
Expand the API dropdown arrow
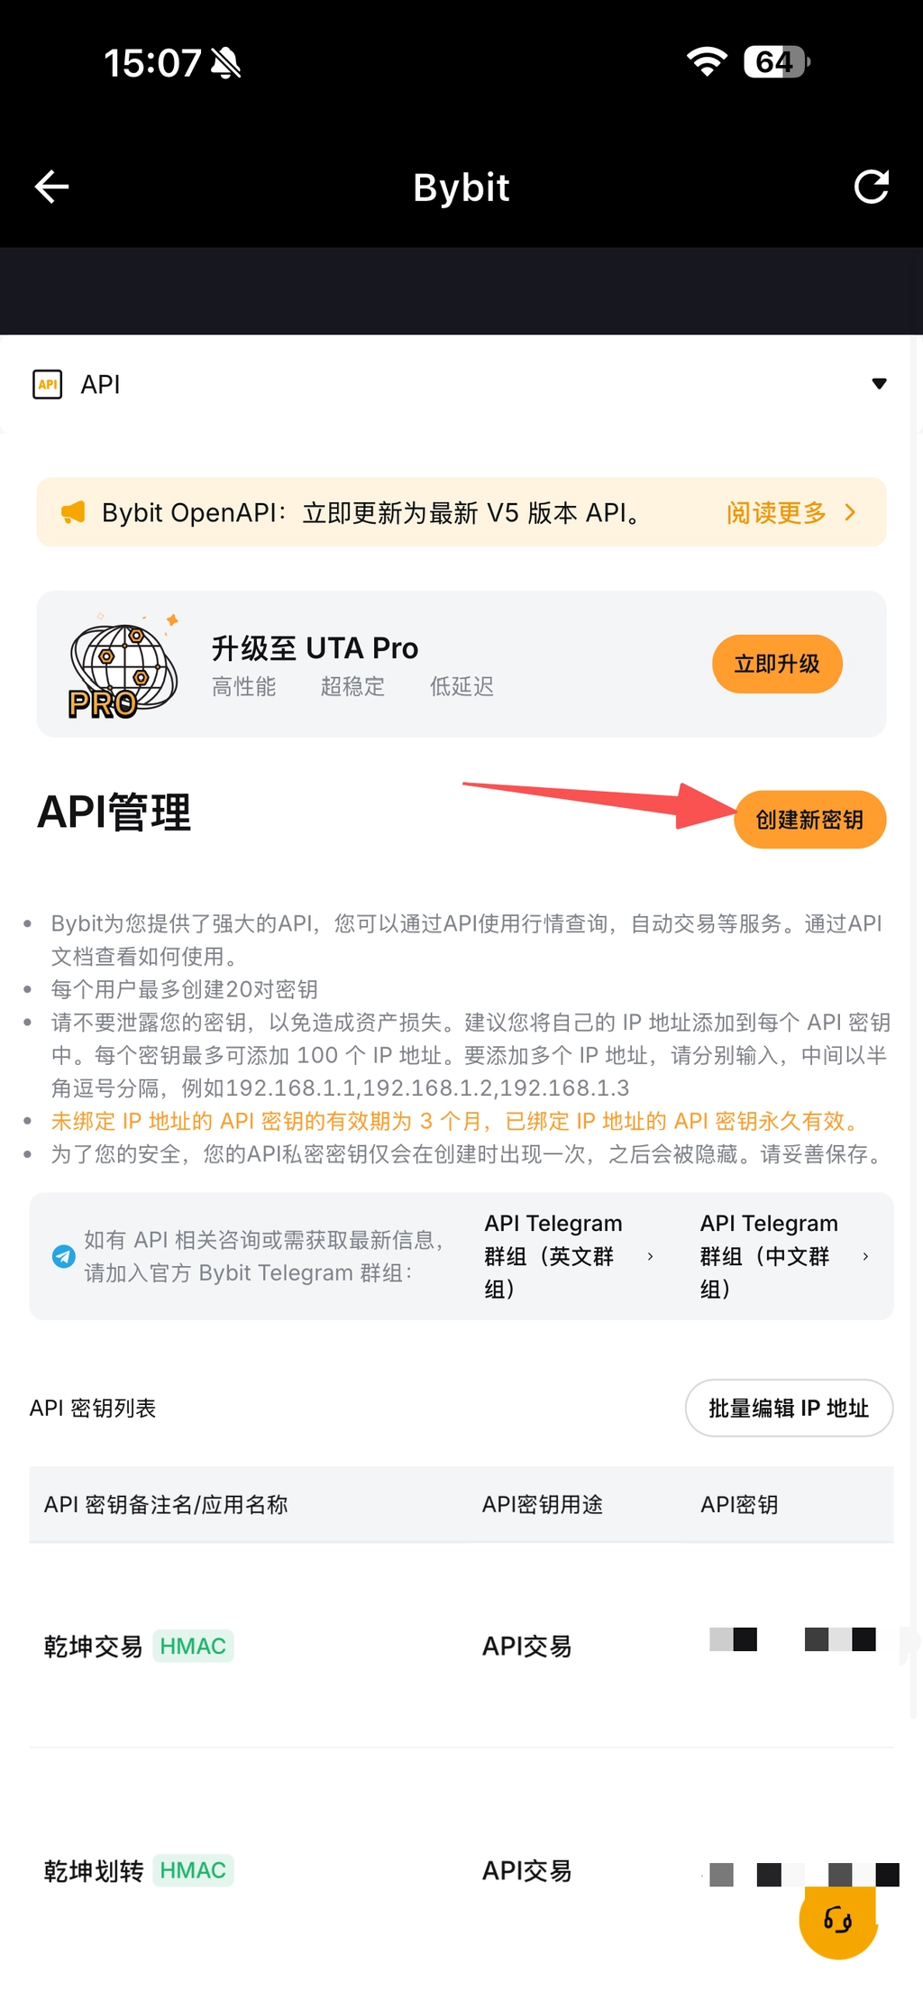(880, 384)
